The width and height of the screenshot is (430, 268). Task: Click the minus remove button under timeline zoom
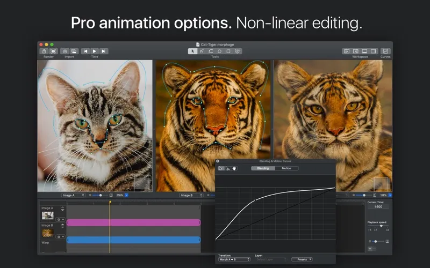click(x=374, y=249)
